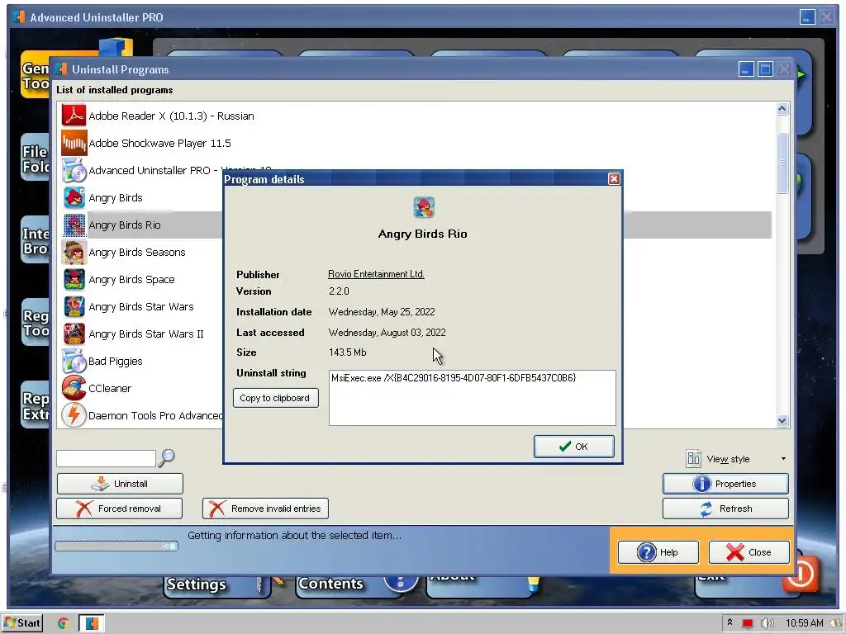
Task: Select Angry Birds Space entry
Action: [x=131, y=279]
